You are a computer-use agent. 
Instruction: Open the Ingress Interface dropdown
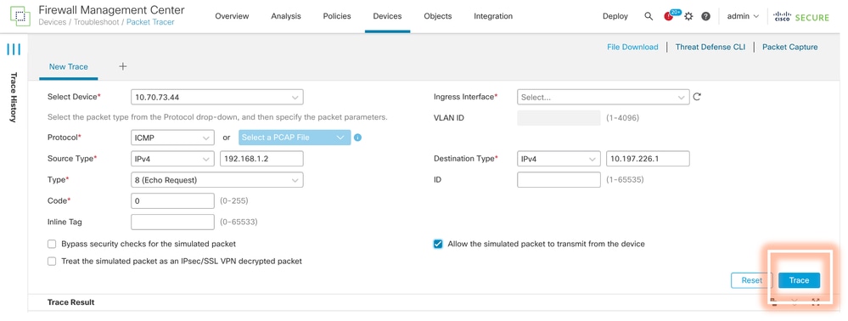pyautogui.click(x=603, y=97)
